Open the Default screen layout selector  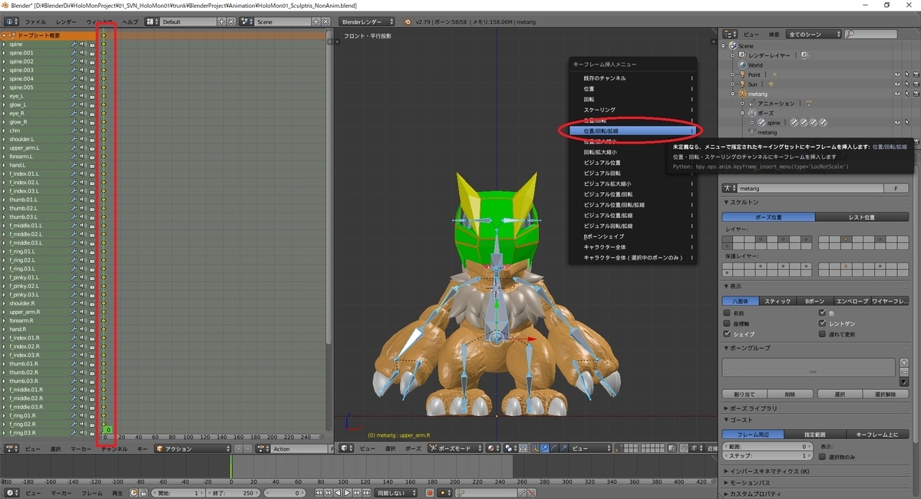click(x=189, y=22)
